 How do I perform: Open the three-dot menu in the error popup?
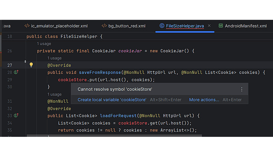[x=242, y=89]
